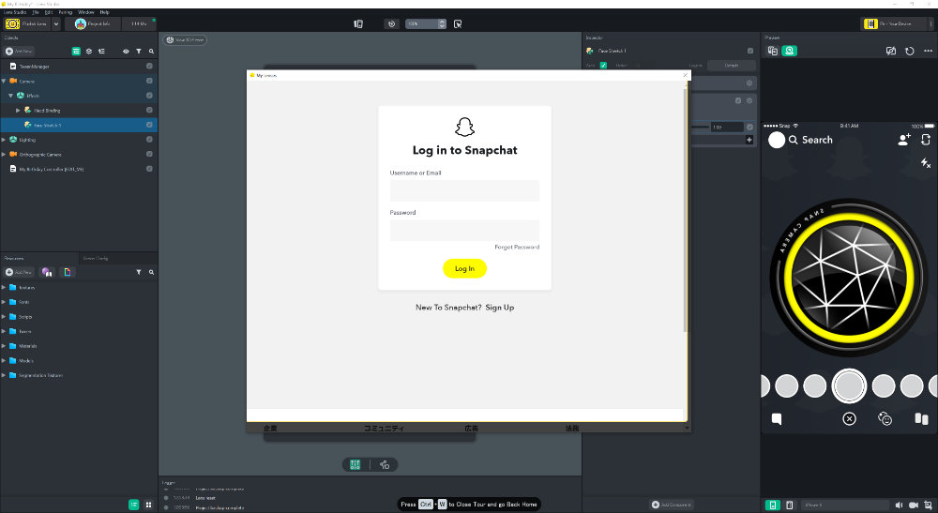The width and height of the screenshot is (938, 513).
Task: Select the green hierarchy list view icon
Action: (x=76, y=52)
